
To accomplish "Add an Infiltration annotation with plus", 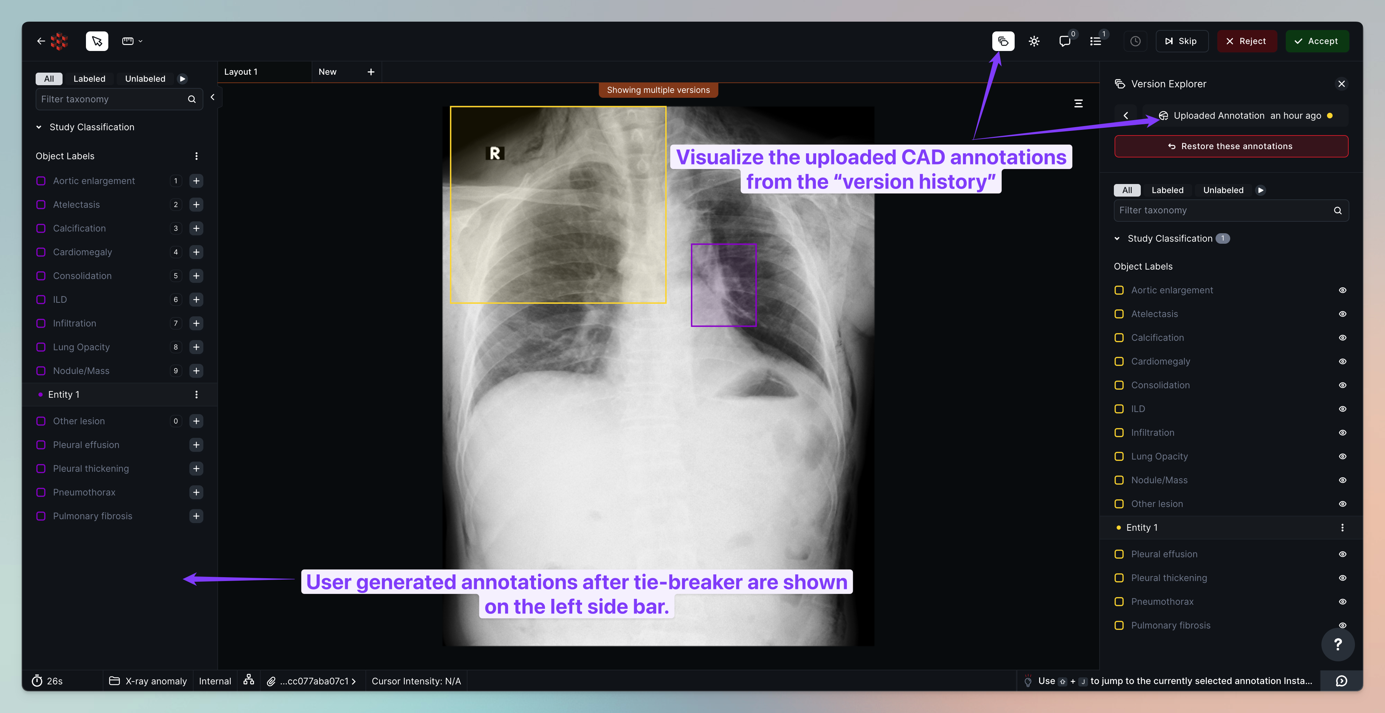I will (x=196, y=323).
